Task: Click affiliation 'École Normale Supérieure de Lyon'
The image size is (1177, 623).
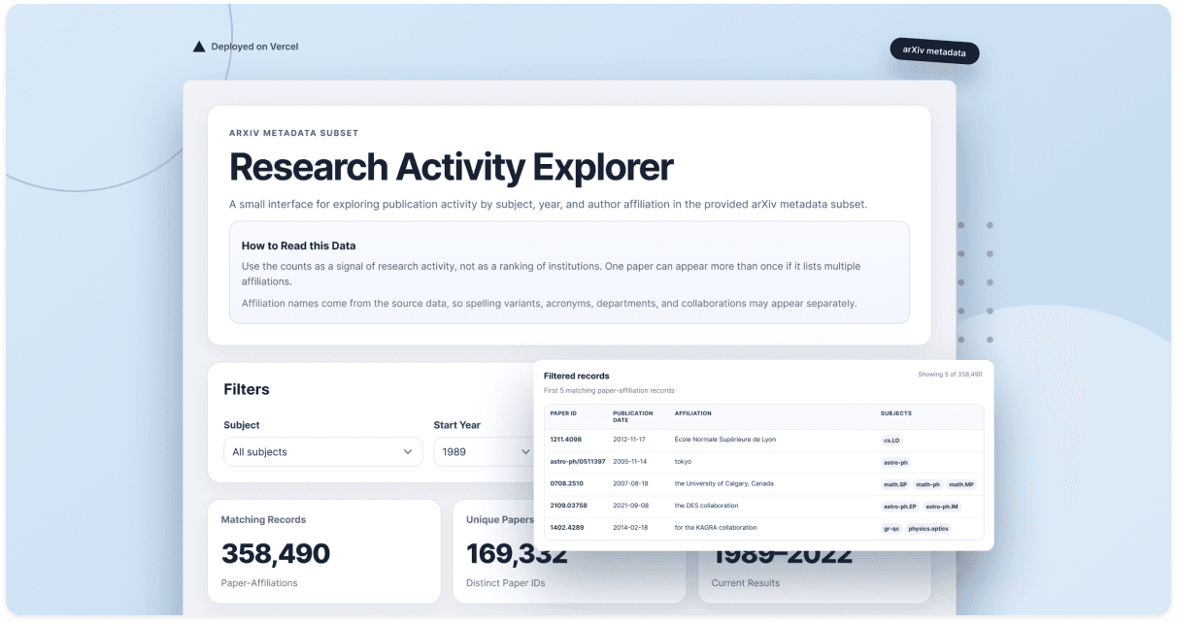Action: coord(725,440)
